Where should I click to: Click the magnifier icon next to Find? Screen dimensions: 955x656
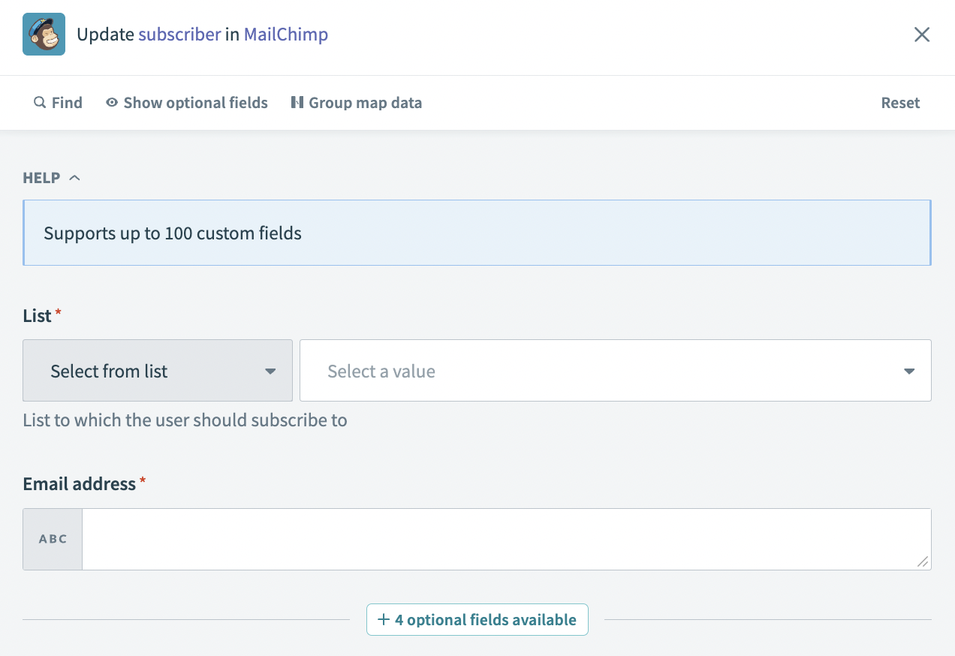pyautogui.click(x=40, y=102)
